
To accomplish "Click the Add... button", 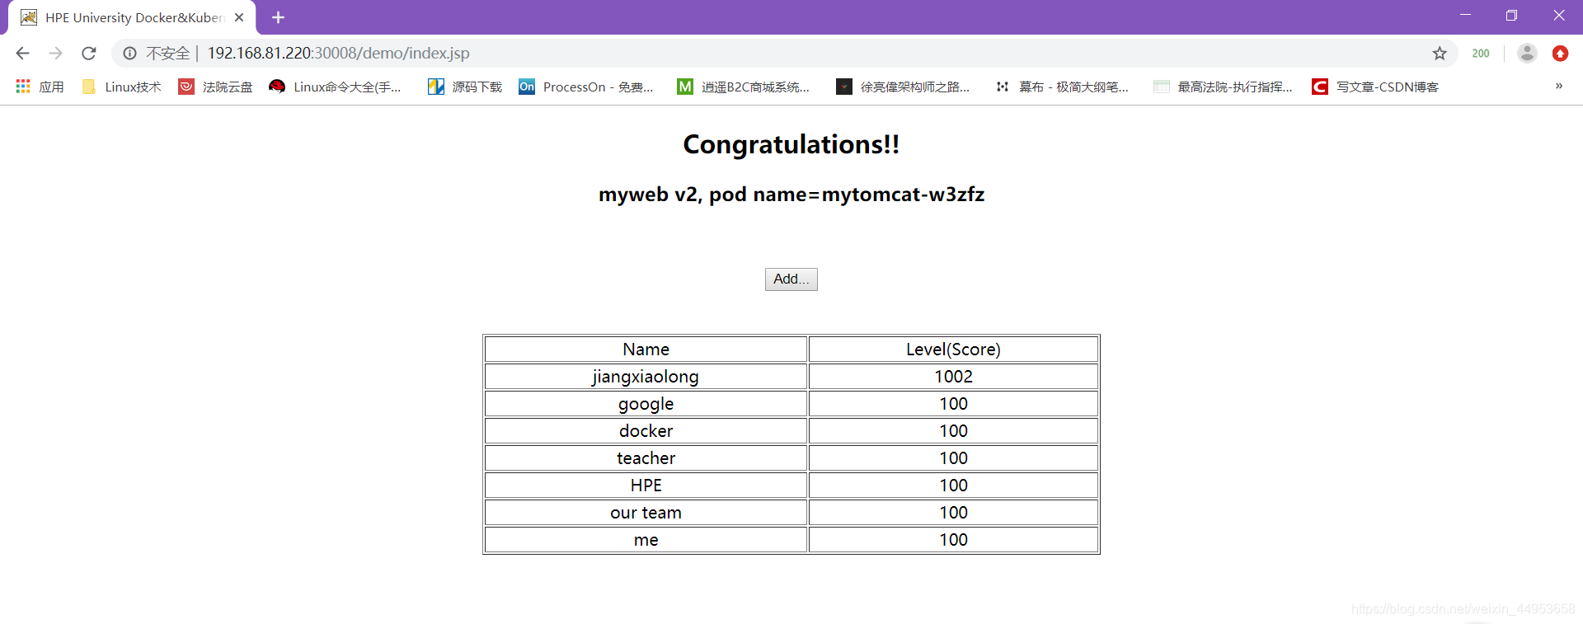I will pos(791,279).
